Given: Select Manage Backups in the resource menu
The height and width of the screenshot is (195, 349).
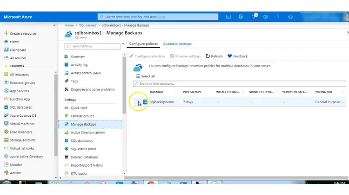Looking at the screenshot, I should point(90,124).
